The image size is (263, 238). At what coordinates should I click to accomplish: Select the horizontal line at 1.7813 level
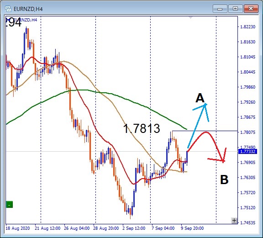(205, 131)
